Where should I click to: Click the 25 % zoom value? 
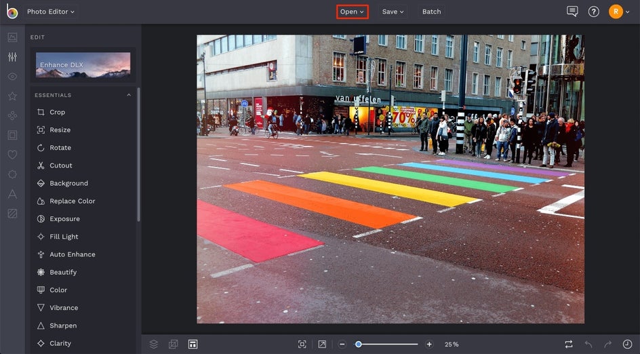[x=452, y=345]
